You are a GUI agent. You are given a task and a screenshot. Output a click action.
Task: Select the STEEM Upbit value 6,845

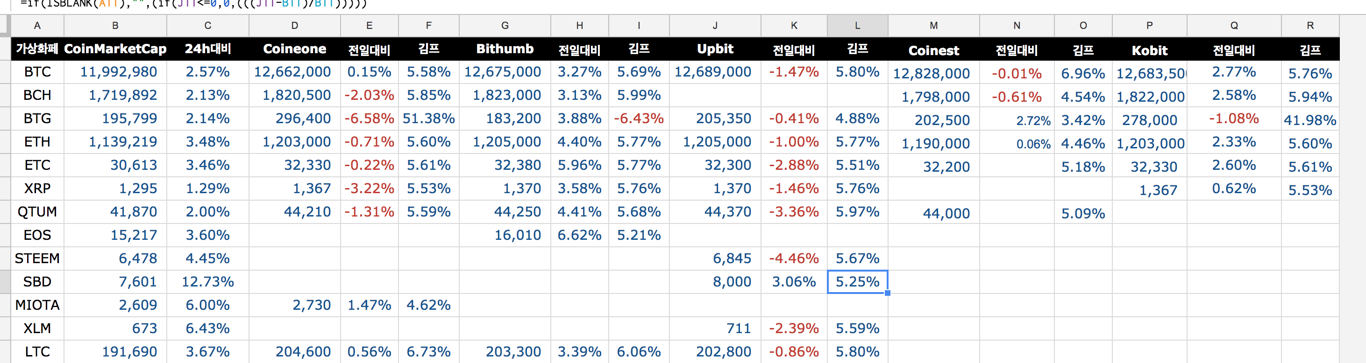coord(733,258)
